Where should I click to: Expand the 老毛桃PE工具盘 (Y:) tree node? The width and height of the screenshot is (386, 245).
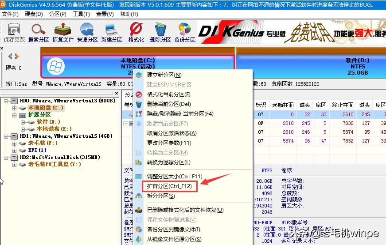coord(14,165)
